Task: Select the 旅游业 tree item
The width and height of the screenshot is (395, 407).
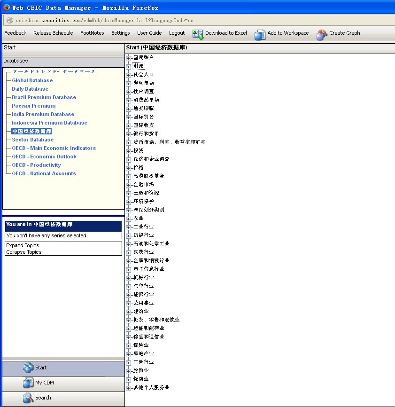Action: (141, 371)
